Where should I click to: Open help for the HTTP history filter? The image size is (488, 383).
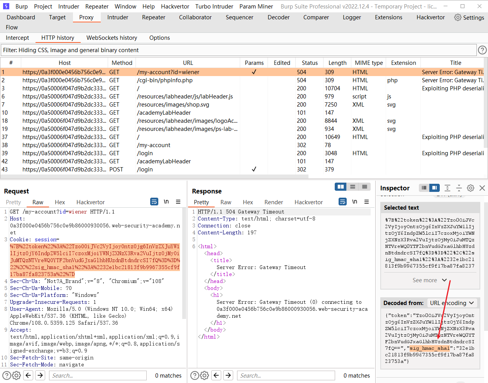[482, 50]
